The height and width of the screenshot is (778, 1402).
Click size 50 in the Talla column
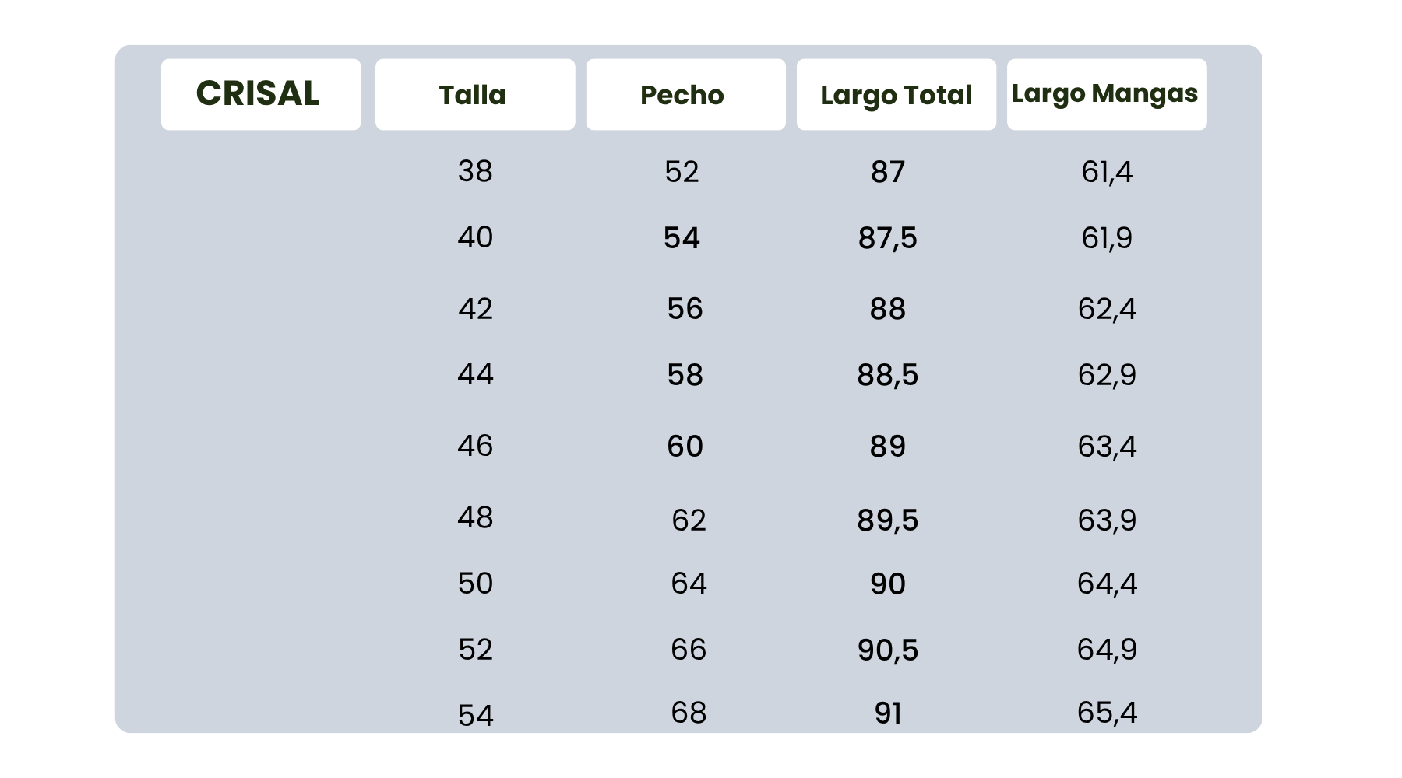475,583
